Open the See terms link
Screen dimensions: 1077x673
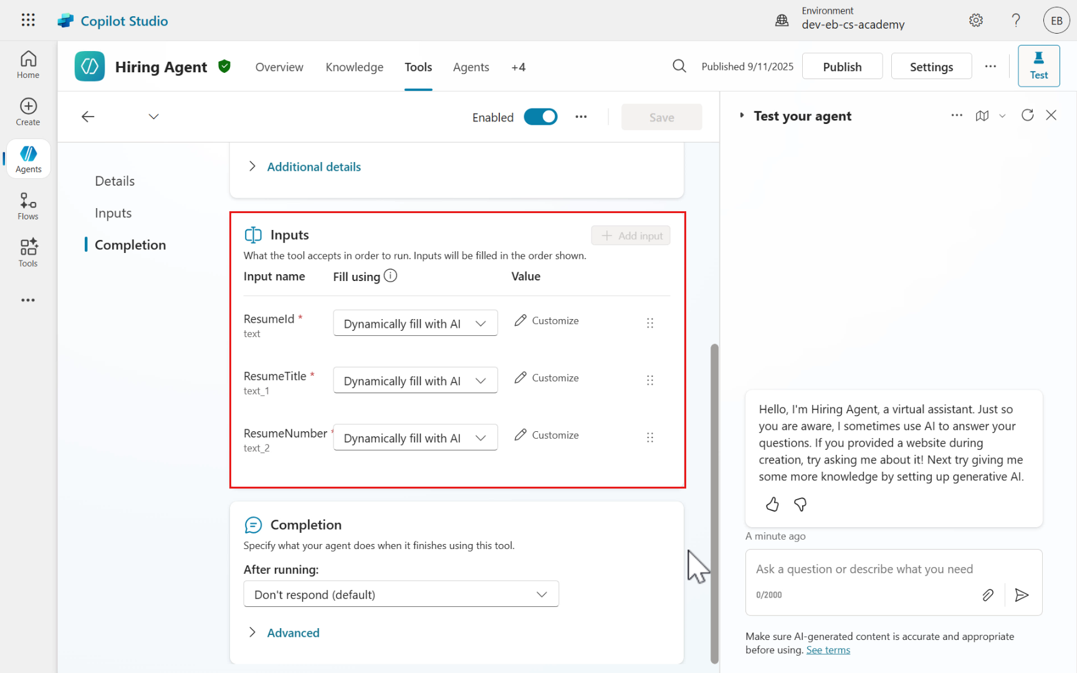click(828, 650)
